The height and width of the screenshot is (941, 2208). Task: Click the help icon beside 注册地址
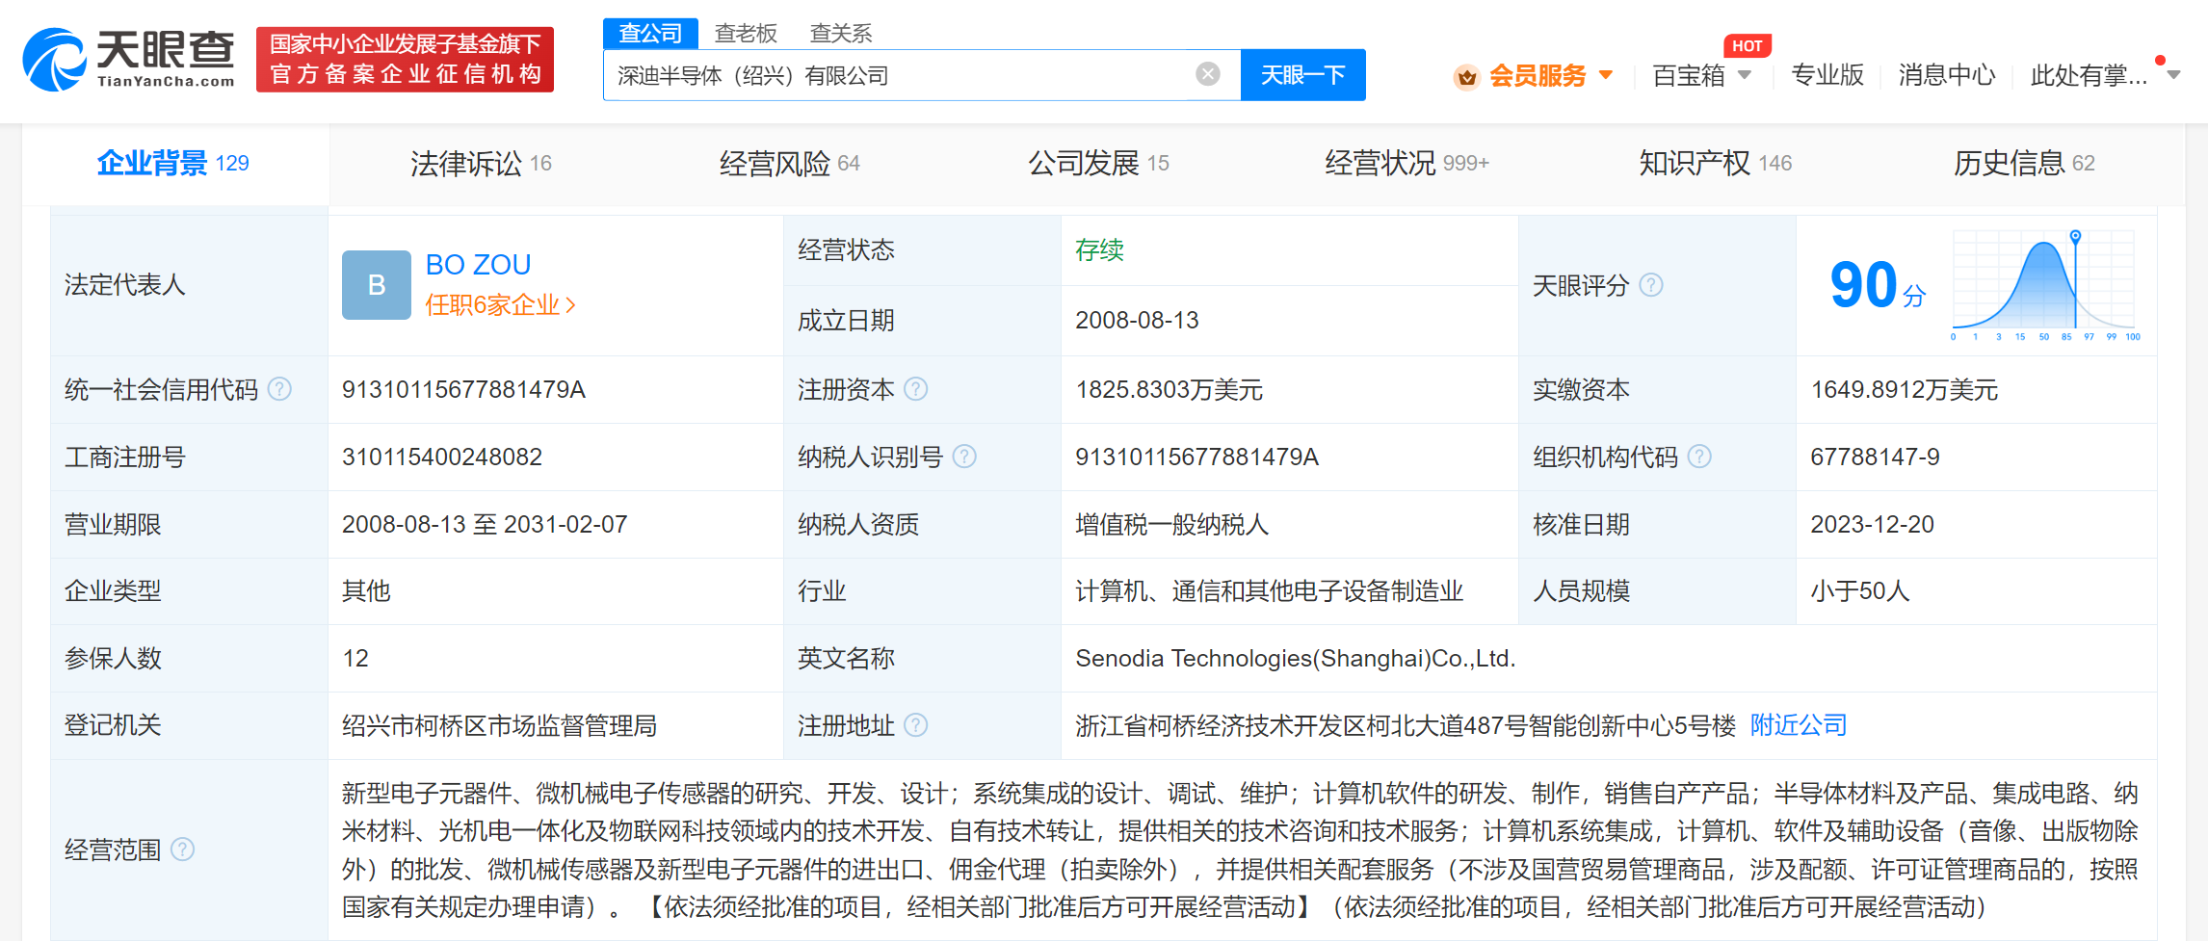(x=916, y=725)
